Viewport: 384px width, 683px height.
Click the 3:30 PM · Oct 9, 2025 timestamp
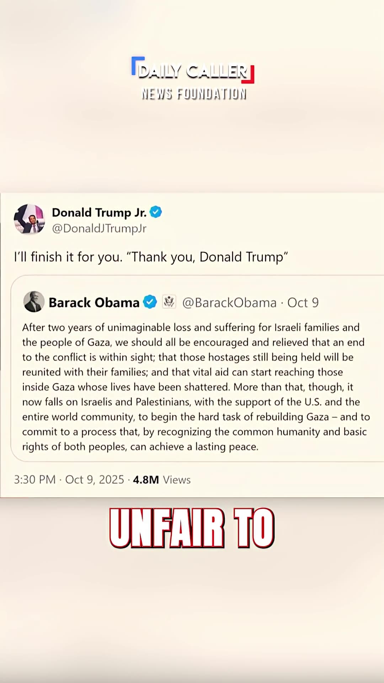pyautogui.click(x=69, y=480)
